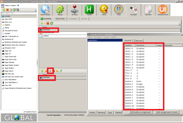Open General Settings from the top toolbar
Viewport: 183px width, 123px height.
click(45, 10)
